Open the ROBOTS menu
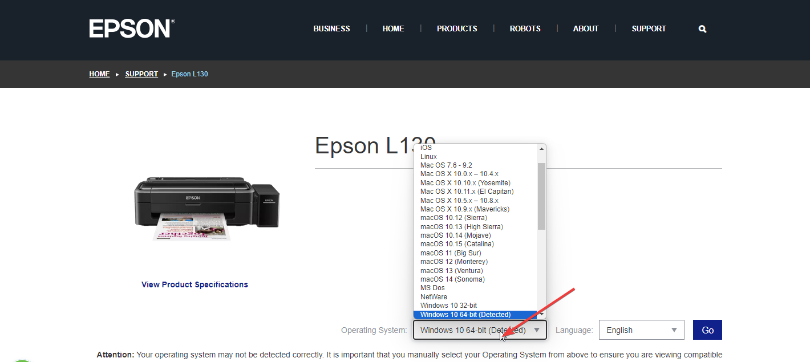810x362 pixels. click(x=525, y=29)
